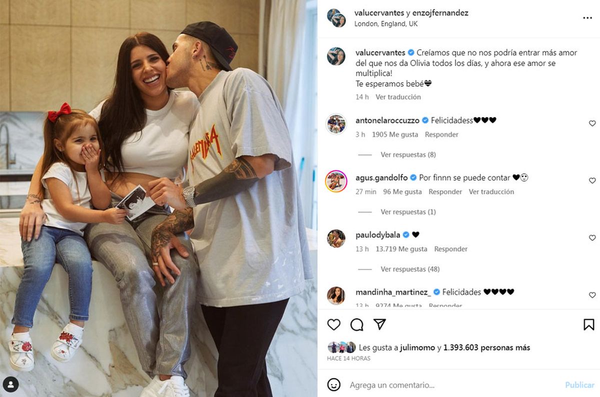Show tagged people icon on the photo
Viewport: 600px width, 397px height.
[10, 384]
